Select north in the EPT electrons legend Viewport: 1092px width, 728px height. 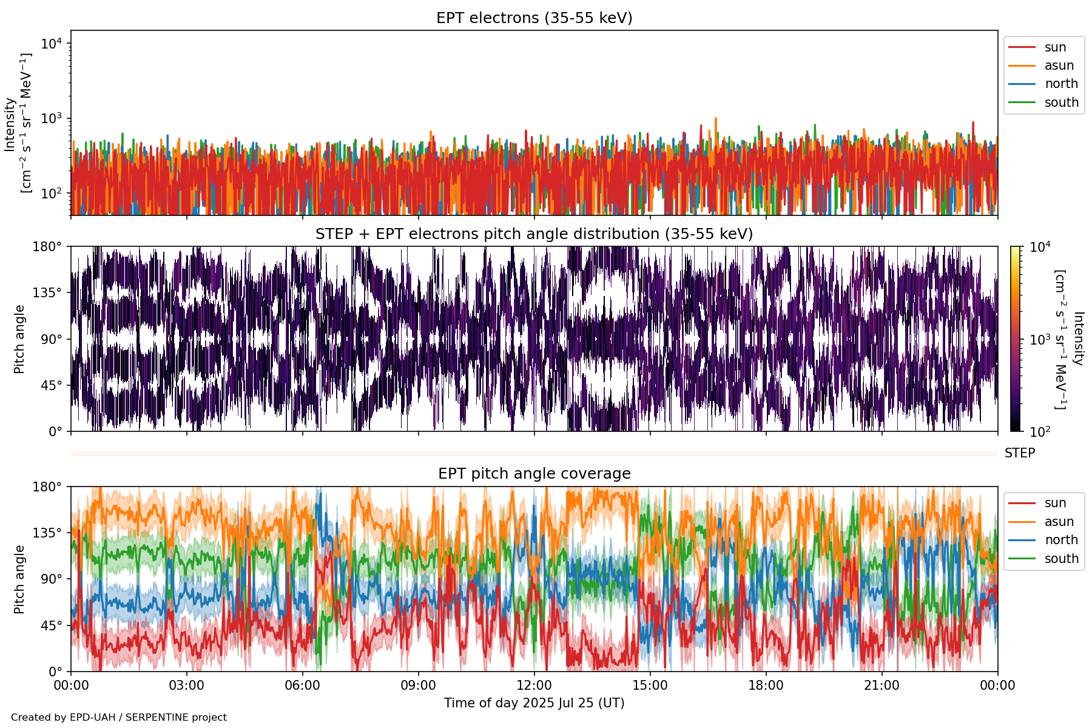pos(1060,84)
